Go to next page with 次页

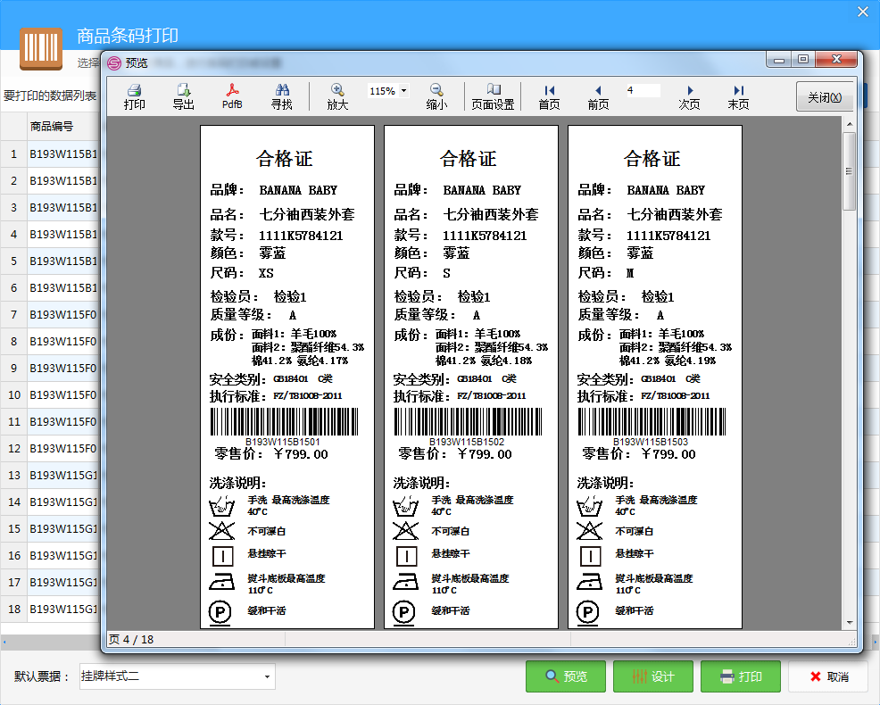[x=689, y=96]
